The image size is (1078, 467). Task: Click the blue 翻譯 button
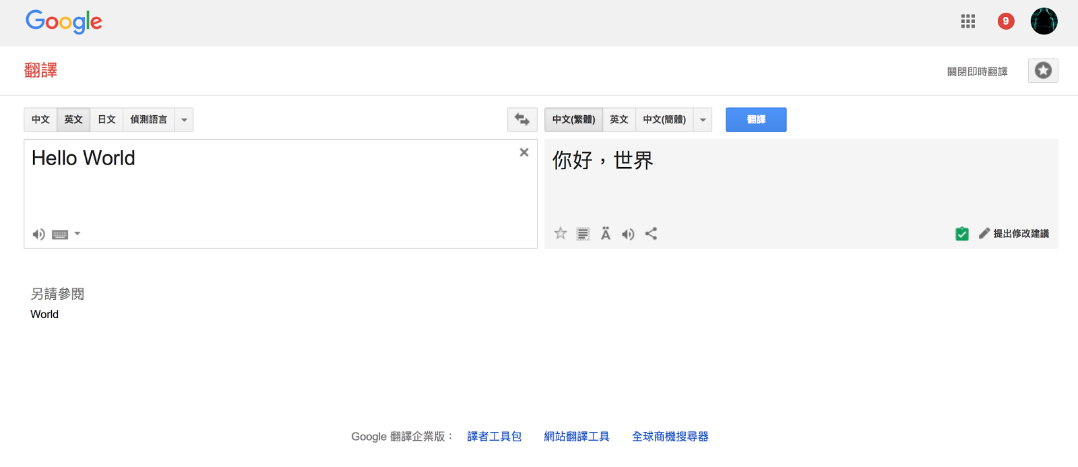tap(756, 120)
